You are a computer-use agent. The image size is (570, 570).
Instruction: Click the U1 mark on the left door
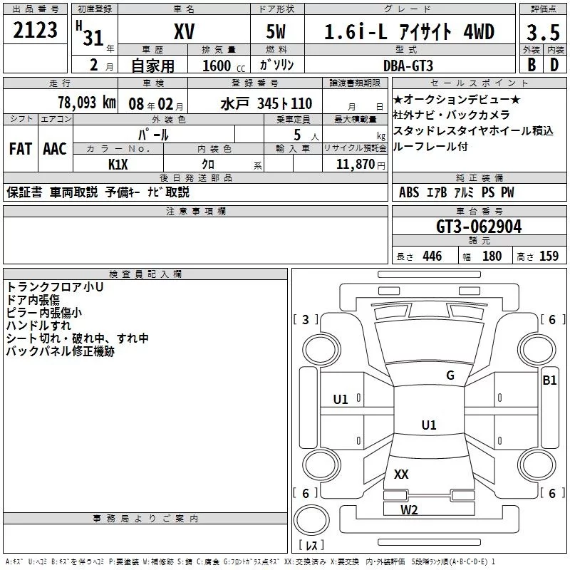341,400
